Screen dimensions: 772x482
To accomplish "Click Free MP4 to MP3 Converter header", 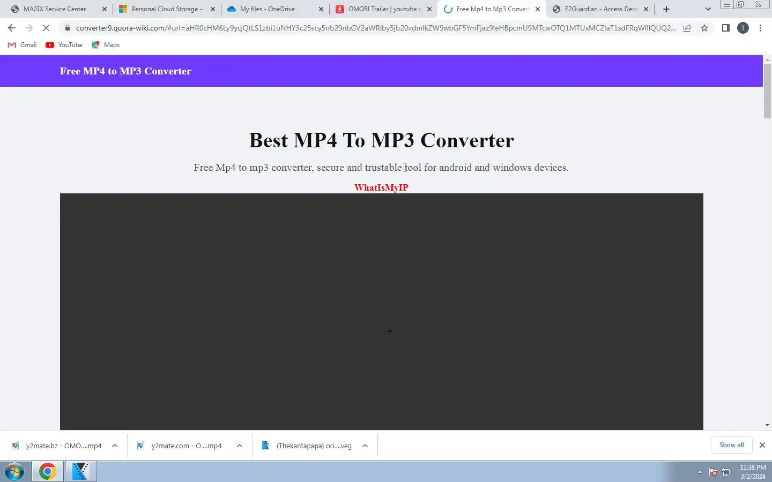I will (125, 71).
